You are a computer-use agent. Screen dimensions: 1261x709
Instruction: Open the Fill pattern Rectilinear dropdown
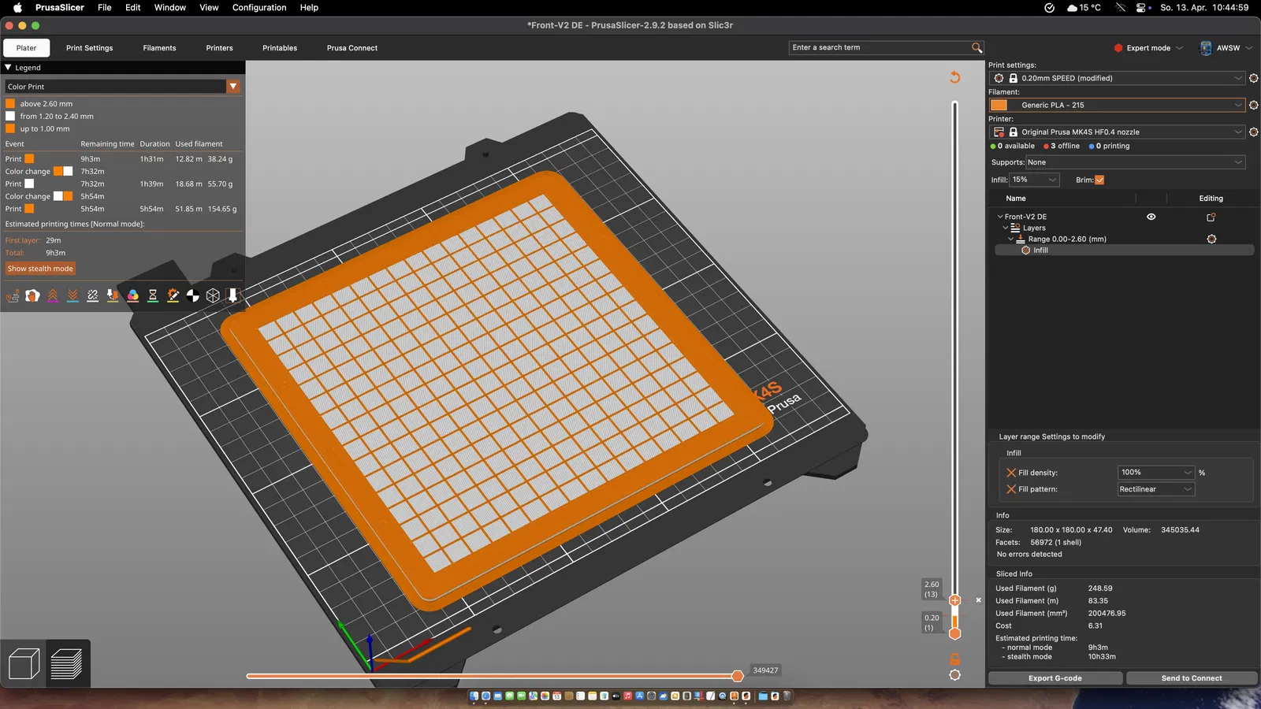(1155, 489)
